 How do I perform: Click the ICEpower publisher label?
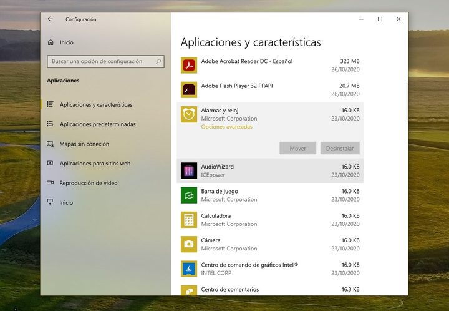[213, 175]
